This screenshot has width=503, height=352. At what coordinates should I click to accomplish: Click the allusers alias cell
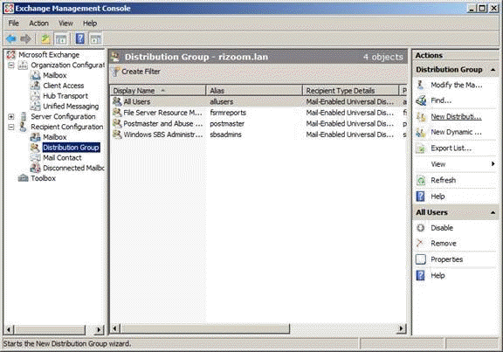point(221,101)
